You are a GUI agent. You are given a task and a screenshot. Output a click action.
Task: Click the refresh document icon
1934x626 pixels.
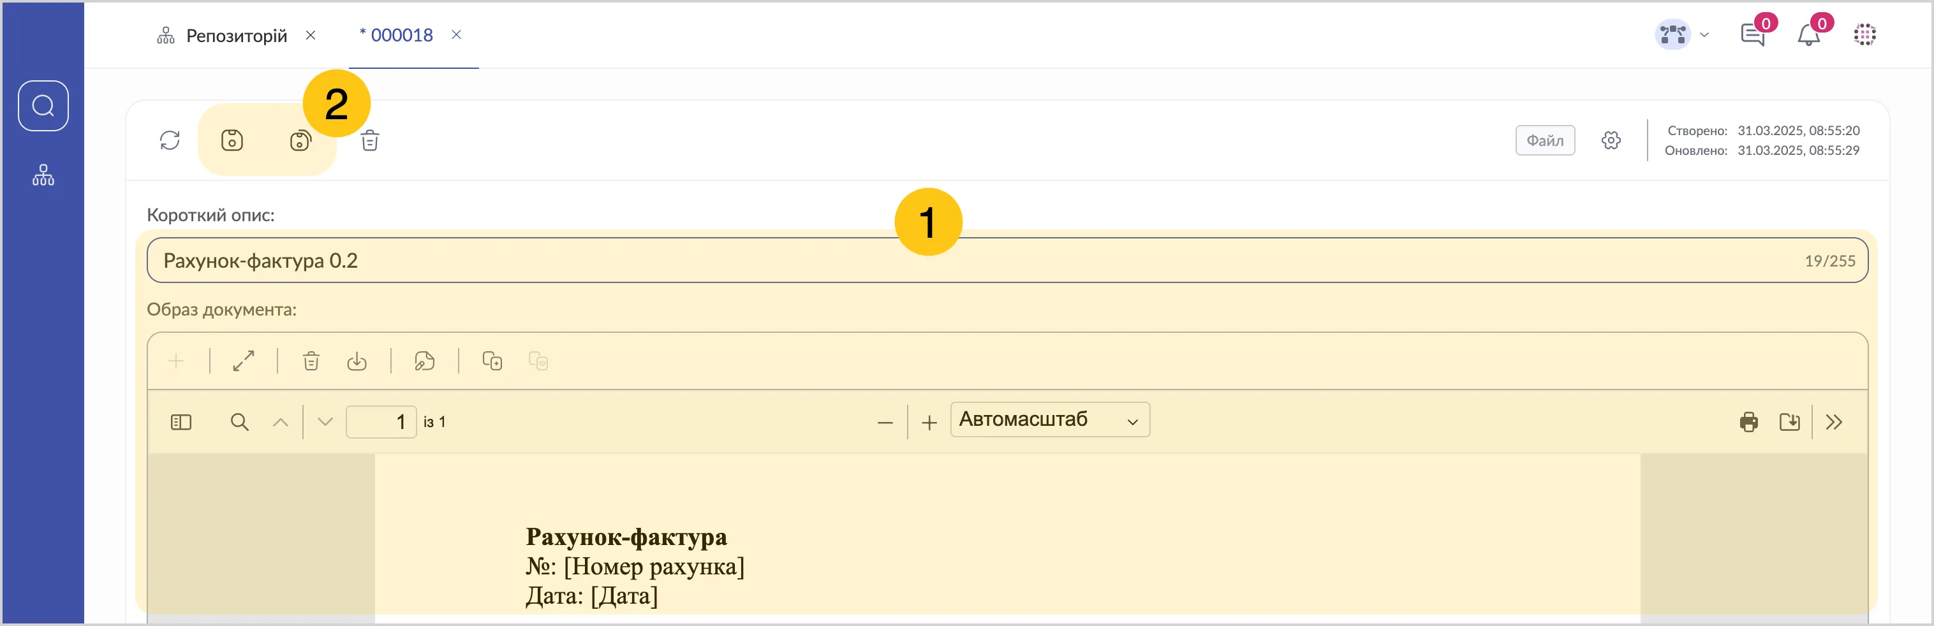click(170, 140)
